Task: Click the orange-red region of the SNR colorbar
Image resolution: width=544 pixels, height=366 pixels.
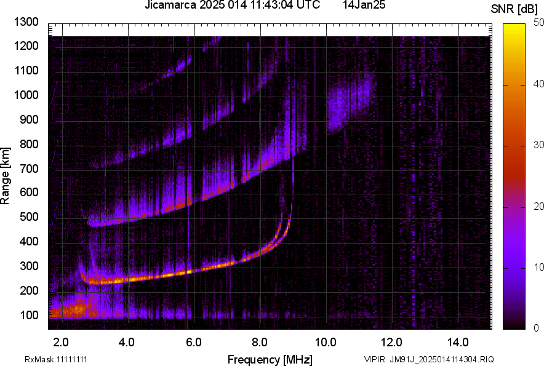Action: [514, 139]
